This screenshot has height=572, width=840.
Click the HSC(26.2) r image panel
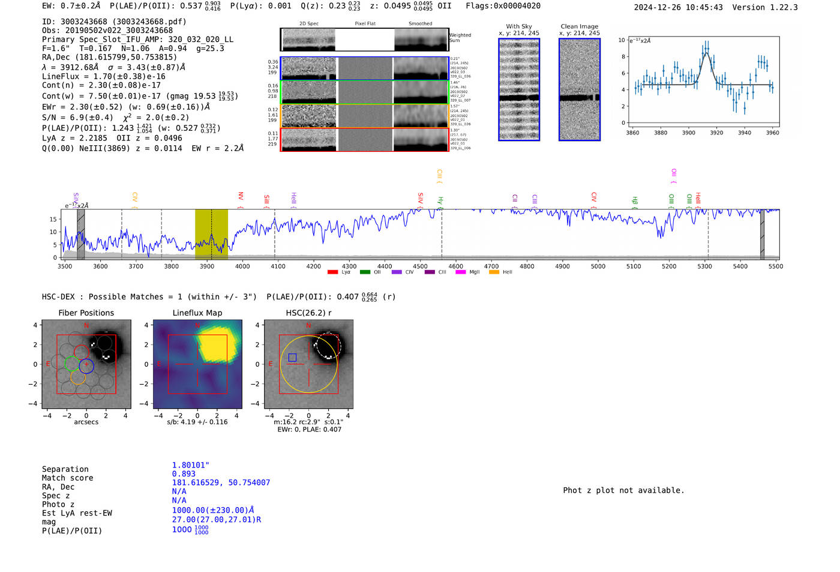tap(308, 364)
